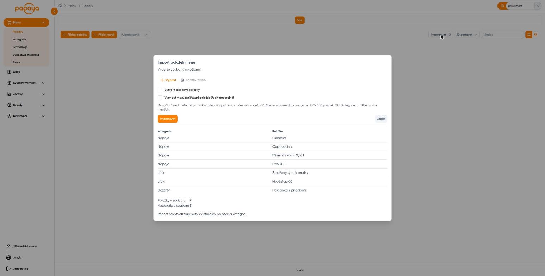545x276 pixels.
Task: Click the Importovat toolbar button beside Exportovat
Action: tap(441, 34)
